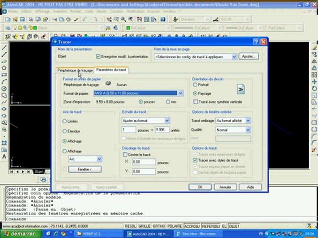Click the Ajouter... button
The height and width of the screenshot is (238, 318).
pyautogui.click(x=249, y=56)
